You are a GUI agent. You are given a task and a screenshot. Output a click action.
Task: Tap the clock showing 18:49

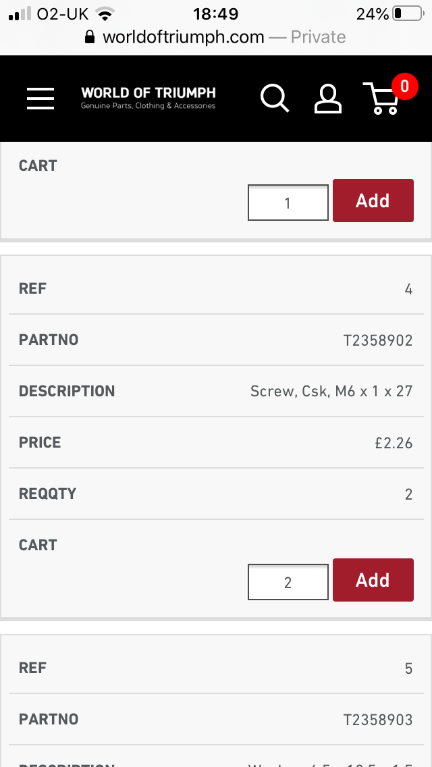point(216,14)
